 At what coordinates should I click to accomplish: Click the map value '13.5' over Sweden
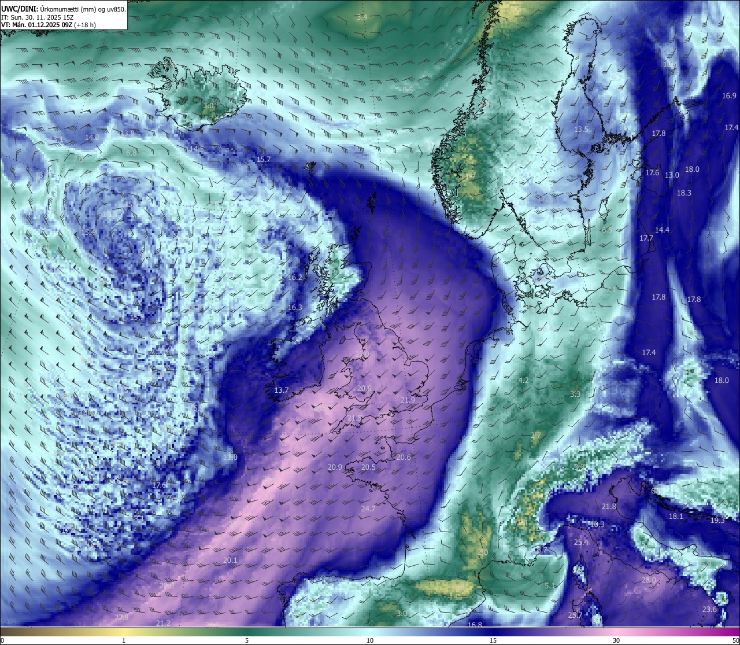581,130
